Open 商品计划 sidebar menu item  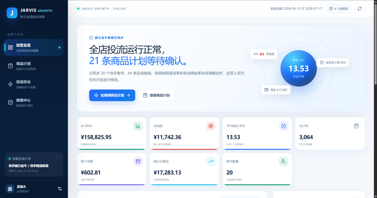(34, 66)
